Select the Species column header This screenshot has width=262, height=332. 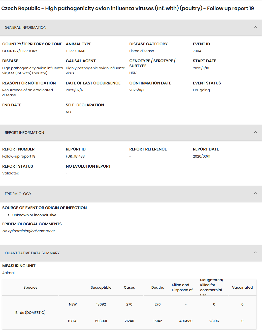[30, 287]
